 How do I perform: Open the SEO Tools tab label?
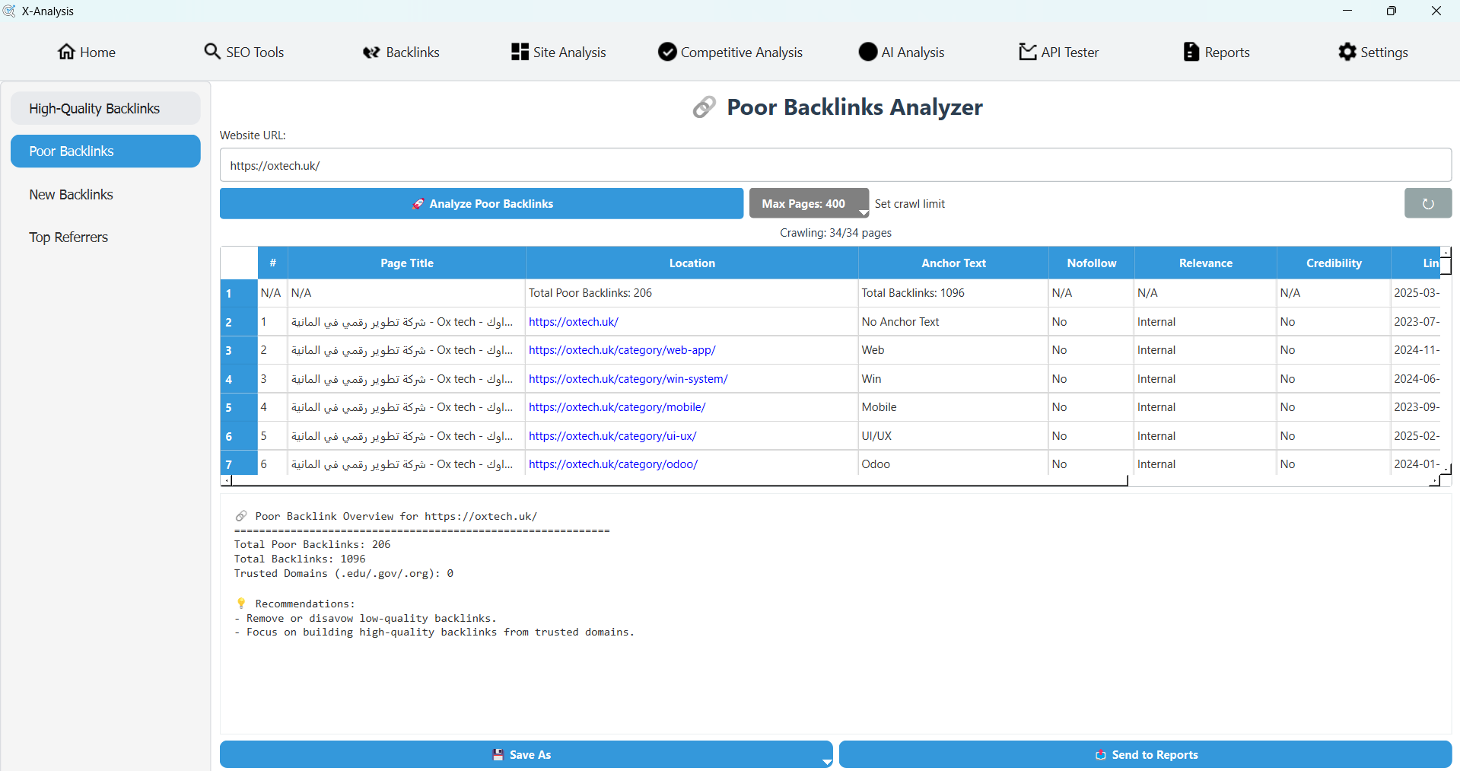tap(255, 53)
